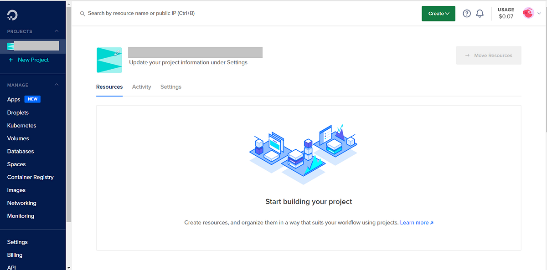Open the Create dropdown
The width and height of the screenshot is (547, 270).
(x=438, y=13)
